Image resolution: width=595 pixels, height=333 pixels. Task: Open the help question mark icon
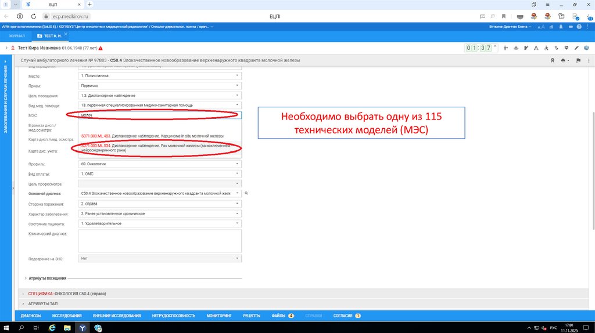(x=579, y=27)
